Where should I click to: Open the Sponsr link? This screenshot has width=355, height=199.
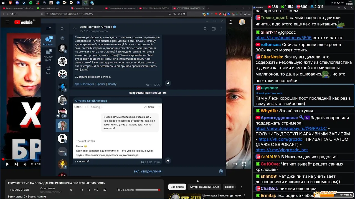(x=101, y=84)
